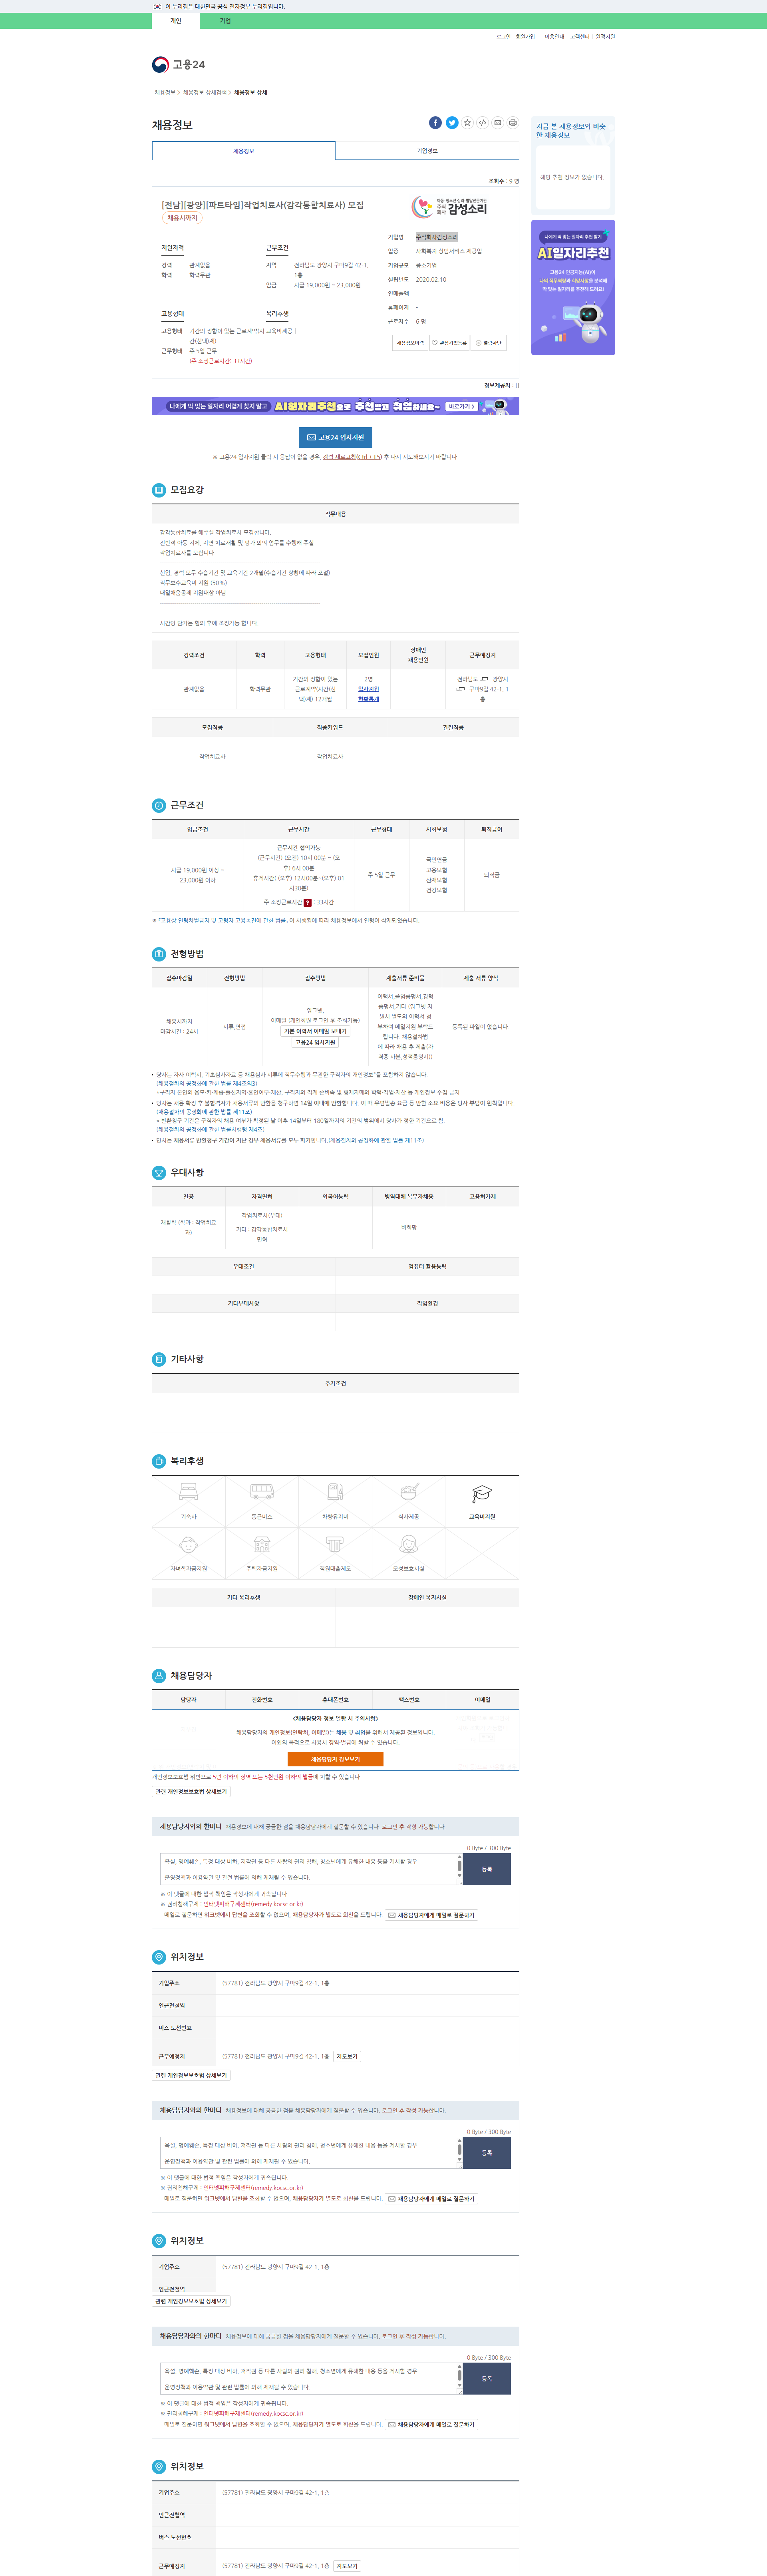767x2576 pixels.
Task: Click the 새로고침(Ctrl + F5) link
Action: 352,457
